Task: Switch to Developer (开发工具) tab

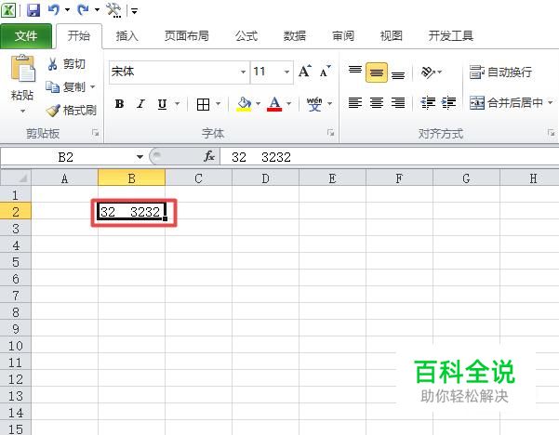Action: 450,36
